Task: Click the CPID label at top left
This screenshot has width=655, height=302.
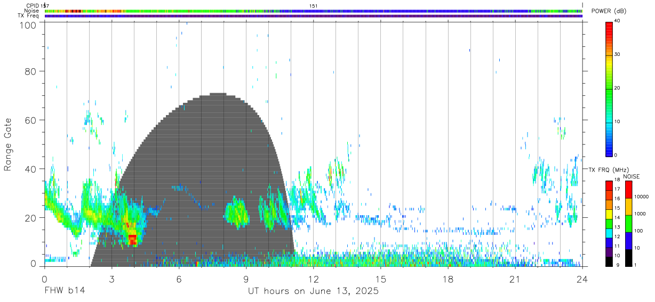Action: 32,6
